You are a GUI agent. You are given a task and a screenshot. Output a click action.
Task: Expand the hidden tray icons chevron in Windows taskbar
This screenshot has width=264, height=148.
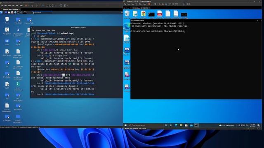pyautogui.click(x=237, y=125)
